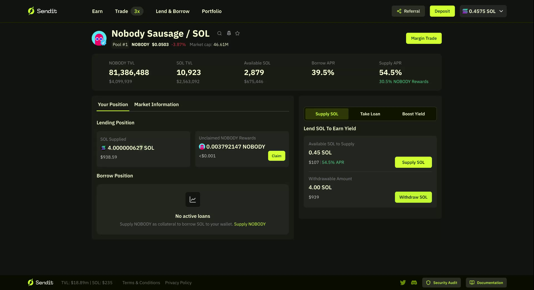
Task: Open the Privacy Policy in the footer
Action: point(178,282)
